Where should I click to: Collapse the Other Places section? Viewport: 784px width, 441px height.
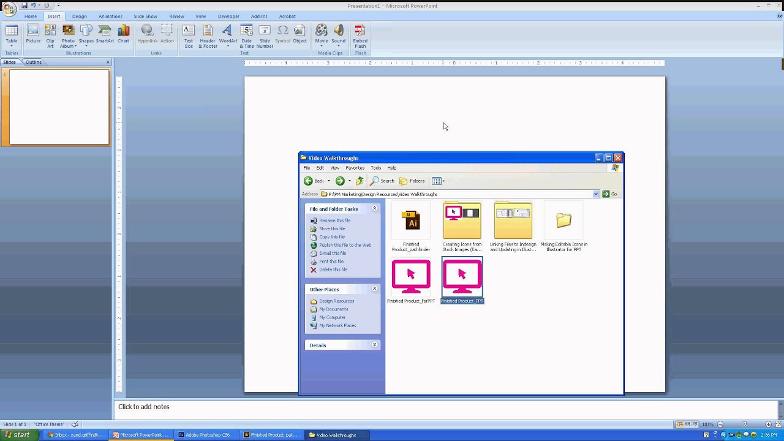pyautogui.click(x=374, y=289)
